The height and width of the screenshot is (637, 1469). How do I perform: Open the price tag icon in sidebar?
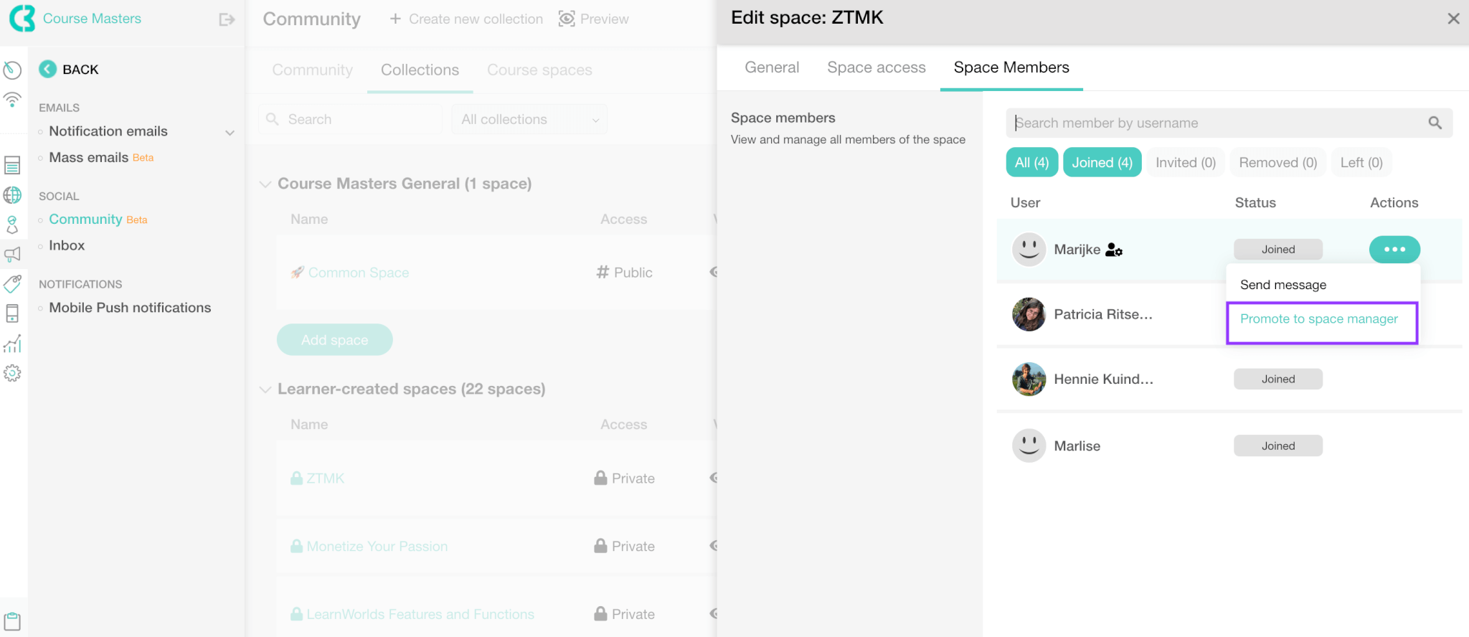(x=12, y=284)
